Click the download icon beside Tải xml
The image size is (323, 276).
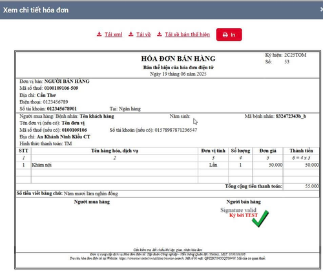coord(99,34)
